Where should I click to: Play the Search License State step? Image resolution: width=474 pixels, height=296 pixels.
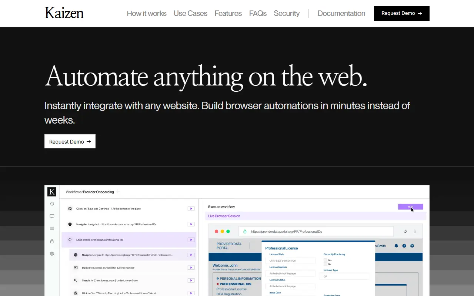pos(191,280)
